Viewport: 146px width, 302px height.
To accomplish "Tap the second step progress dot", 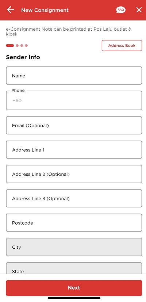I will tap(17, 45).
